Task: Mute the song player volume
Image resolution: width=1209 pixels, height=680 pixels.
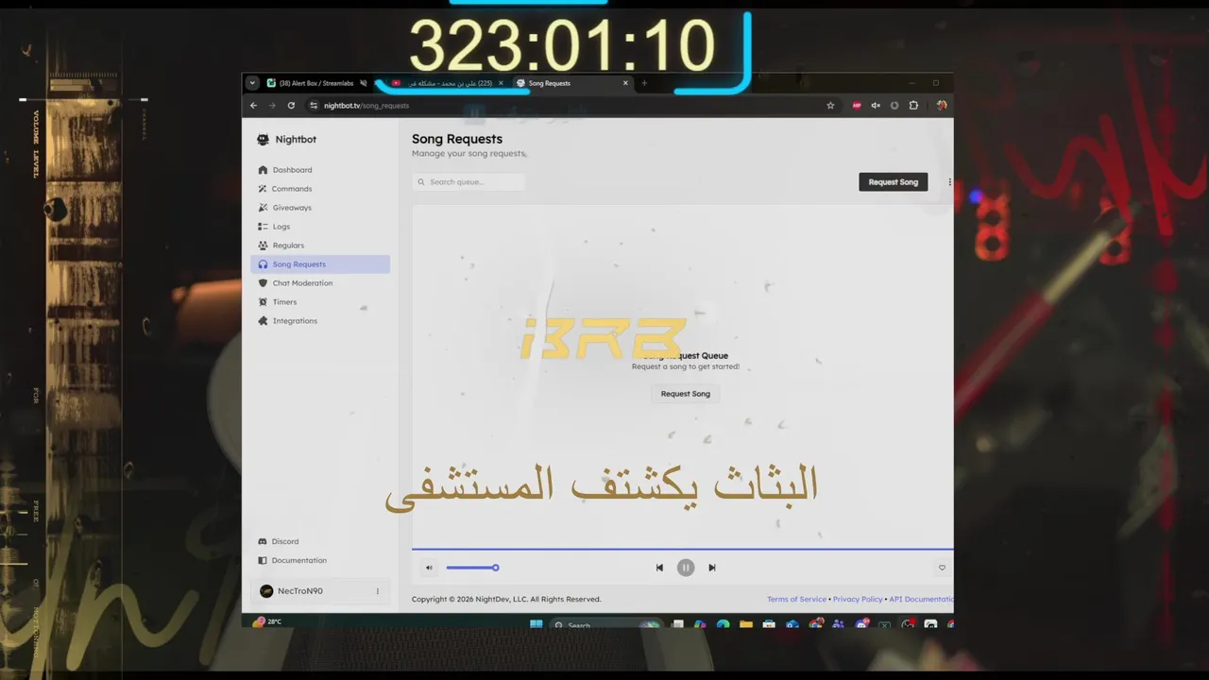Action: coord(429,568)
